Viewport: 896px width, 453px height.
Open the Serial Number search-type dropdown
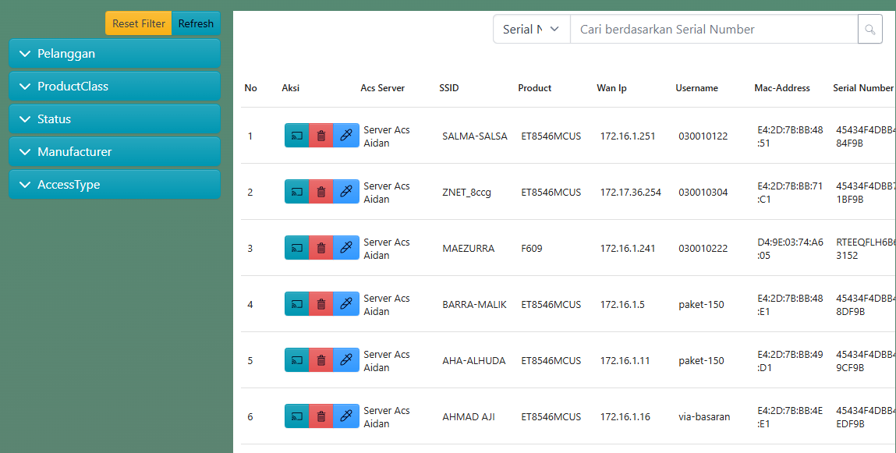[x=531, y=30]
